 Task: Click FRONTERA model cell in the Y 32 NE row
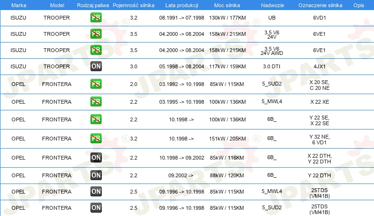click(x=56, y=139)
